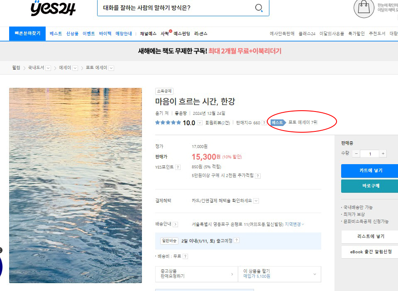Expand the 국내도서 breadcrumb dropdown
The image size is (398, 291).
[x=48, y=68]
